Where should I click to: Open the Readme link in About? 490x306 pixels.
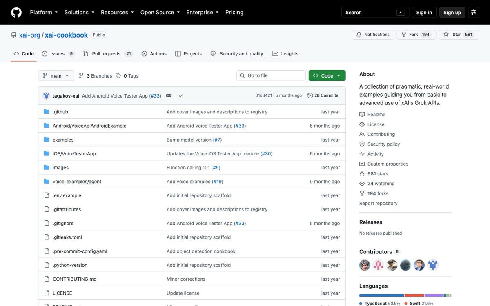coord(372,115)
